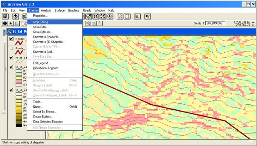Click the Zoom In button icon

(x=95, y=16)
